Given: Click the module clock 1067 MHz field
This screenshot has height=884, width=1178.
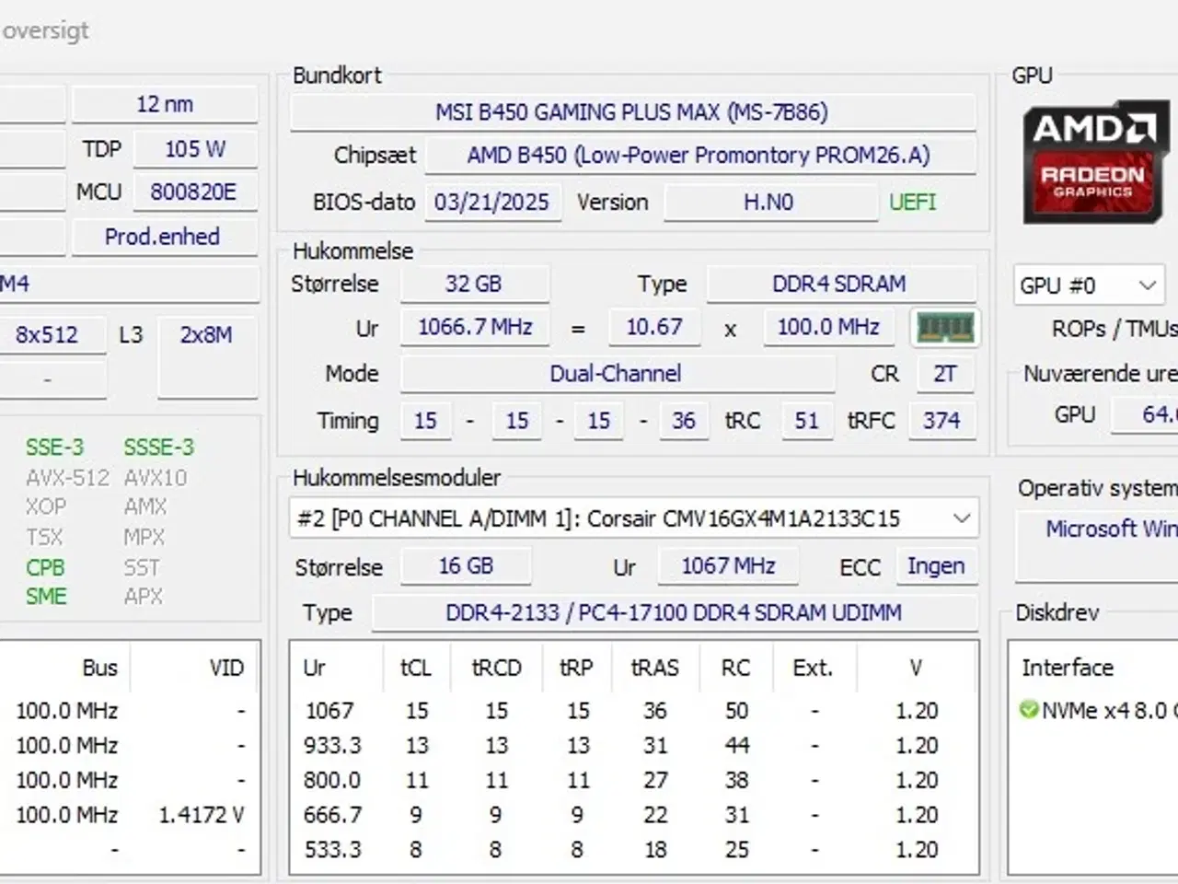Looking at the screenshot, I should click(x=728, y=565).
